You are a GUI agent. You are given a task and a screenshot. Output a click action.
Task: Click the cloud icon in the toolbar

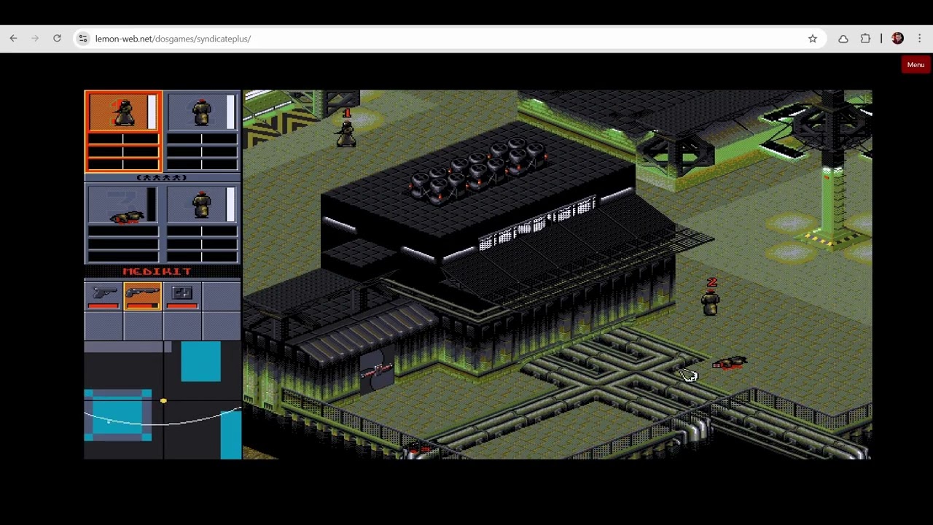pyautogui.click(x=843, y=39)
